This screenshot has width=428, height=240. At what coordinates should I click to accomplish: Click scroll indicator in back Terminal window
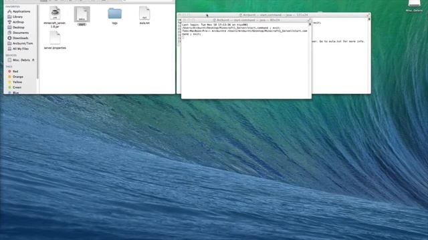[369, 19]
